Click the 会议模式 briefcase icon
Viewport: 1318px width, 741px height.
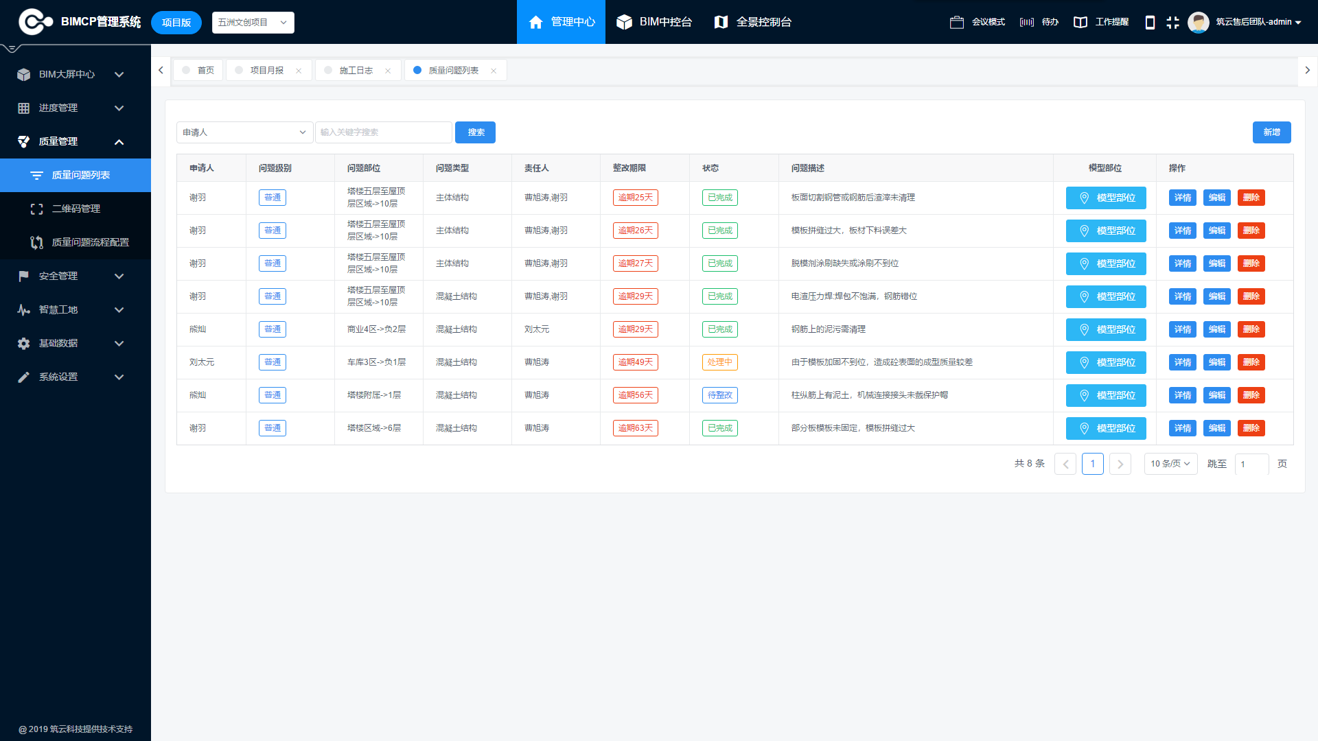point(957,22)
